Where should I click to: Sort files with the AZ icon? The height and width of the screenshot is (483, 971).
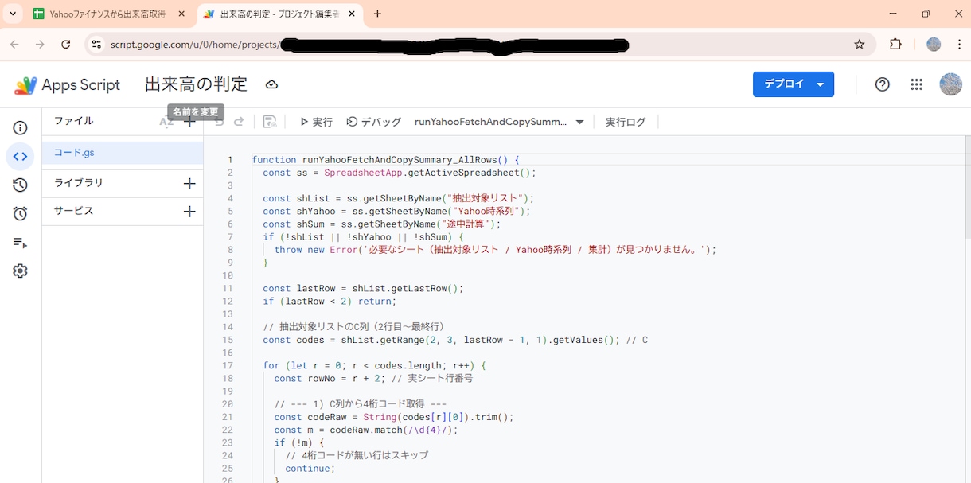(166, 122)
